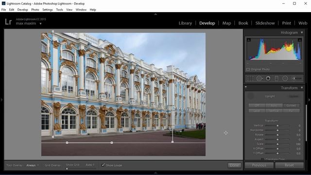Collapse the Histogram panel
This screenshot has width=311, height=175.
click(x=302, y=33)
